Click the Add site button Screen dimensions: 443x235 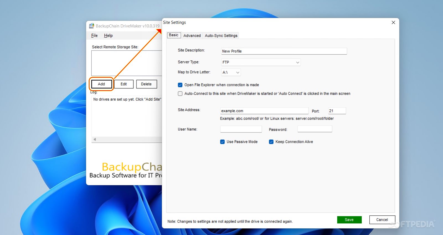[101, 84]
